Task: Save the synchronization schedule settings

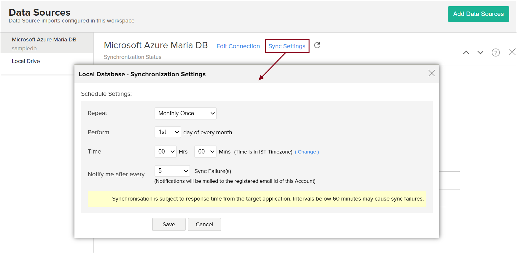Action: pos(169,224)
